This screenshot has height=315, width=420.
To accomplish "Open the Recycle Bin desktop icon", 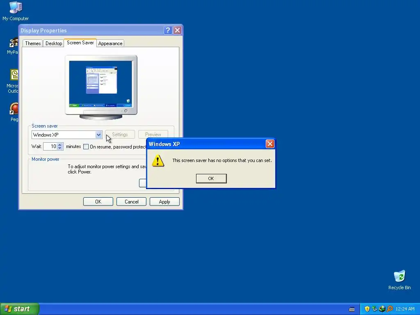I will point(399,280).
